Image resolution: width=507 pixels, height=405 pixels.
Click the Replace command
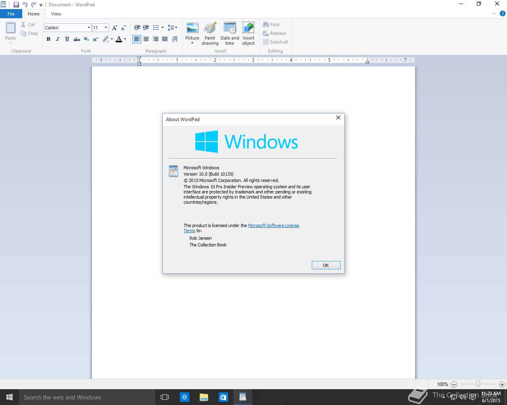[274, 34]
